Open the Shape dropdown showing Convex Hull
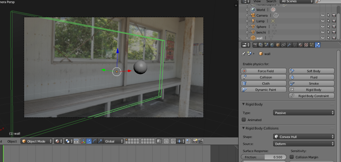Image resolution: width=341 pixels, height=162 pixels. click(x=304, y=137)
